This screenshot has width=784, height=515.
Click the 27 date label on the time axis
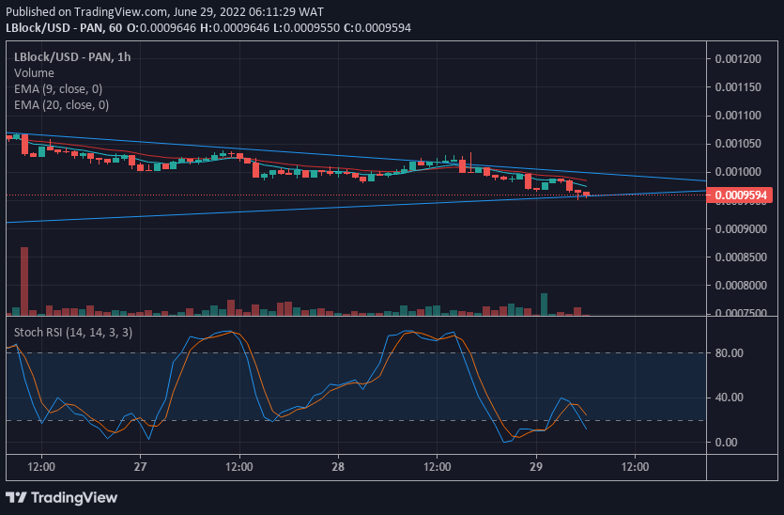pos(141,467)
